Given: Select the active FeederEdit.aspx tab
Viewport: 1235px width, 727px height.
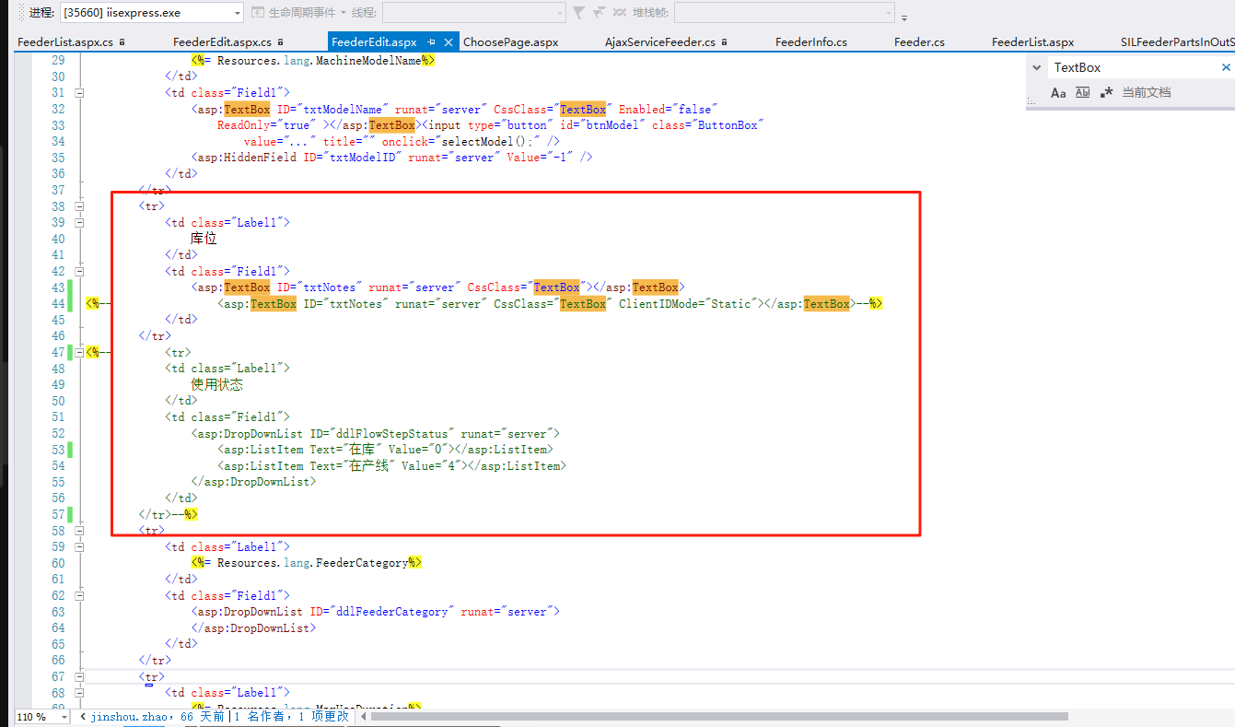Looking at the screenshot, I should (374, 42).
